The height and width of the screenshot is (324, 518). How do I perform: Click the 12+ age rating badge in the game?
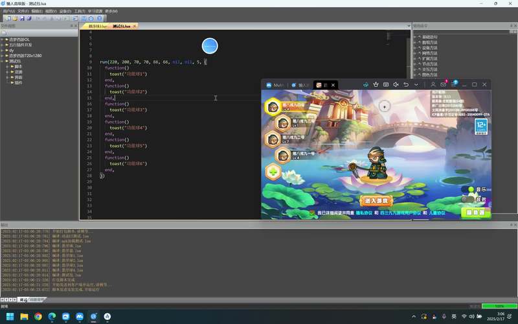pyautogui.click(x=481, y=126)
